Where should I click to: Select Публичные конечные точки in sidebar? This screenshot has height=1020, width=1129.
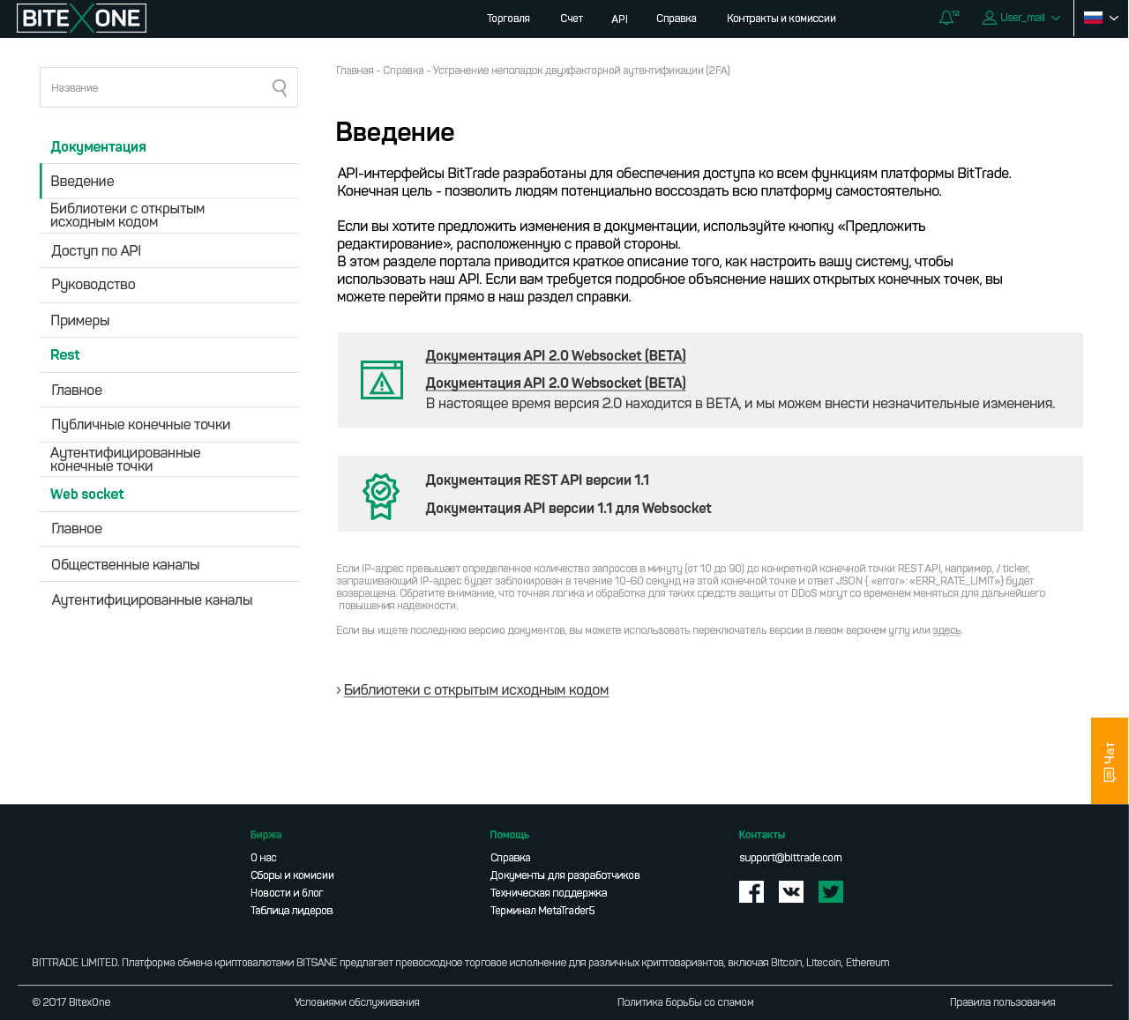(140, 425)
